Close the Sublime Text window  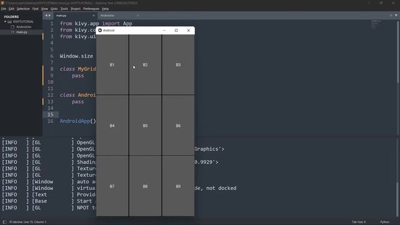point(393,2)
